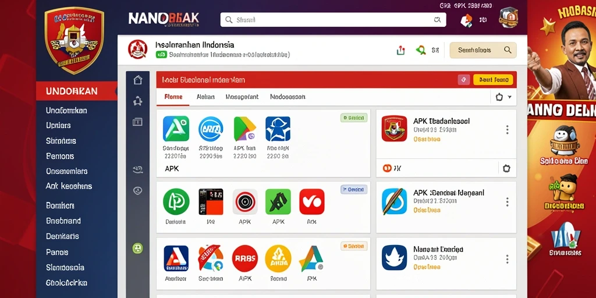The image size is (596, 298).
Task: Select the green round icon in the side strip
Action: click(137, 249)
